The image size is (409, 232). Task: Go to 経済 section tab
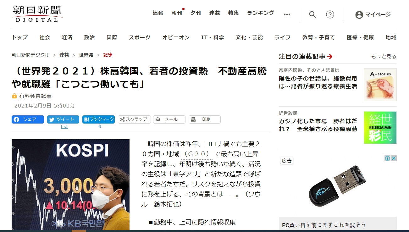[67, 37]
